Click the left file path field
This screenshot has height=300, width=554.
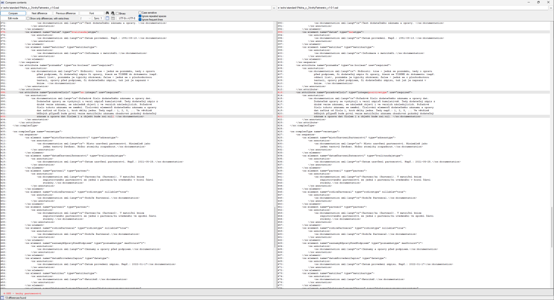tap(135, 8)
